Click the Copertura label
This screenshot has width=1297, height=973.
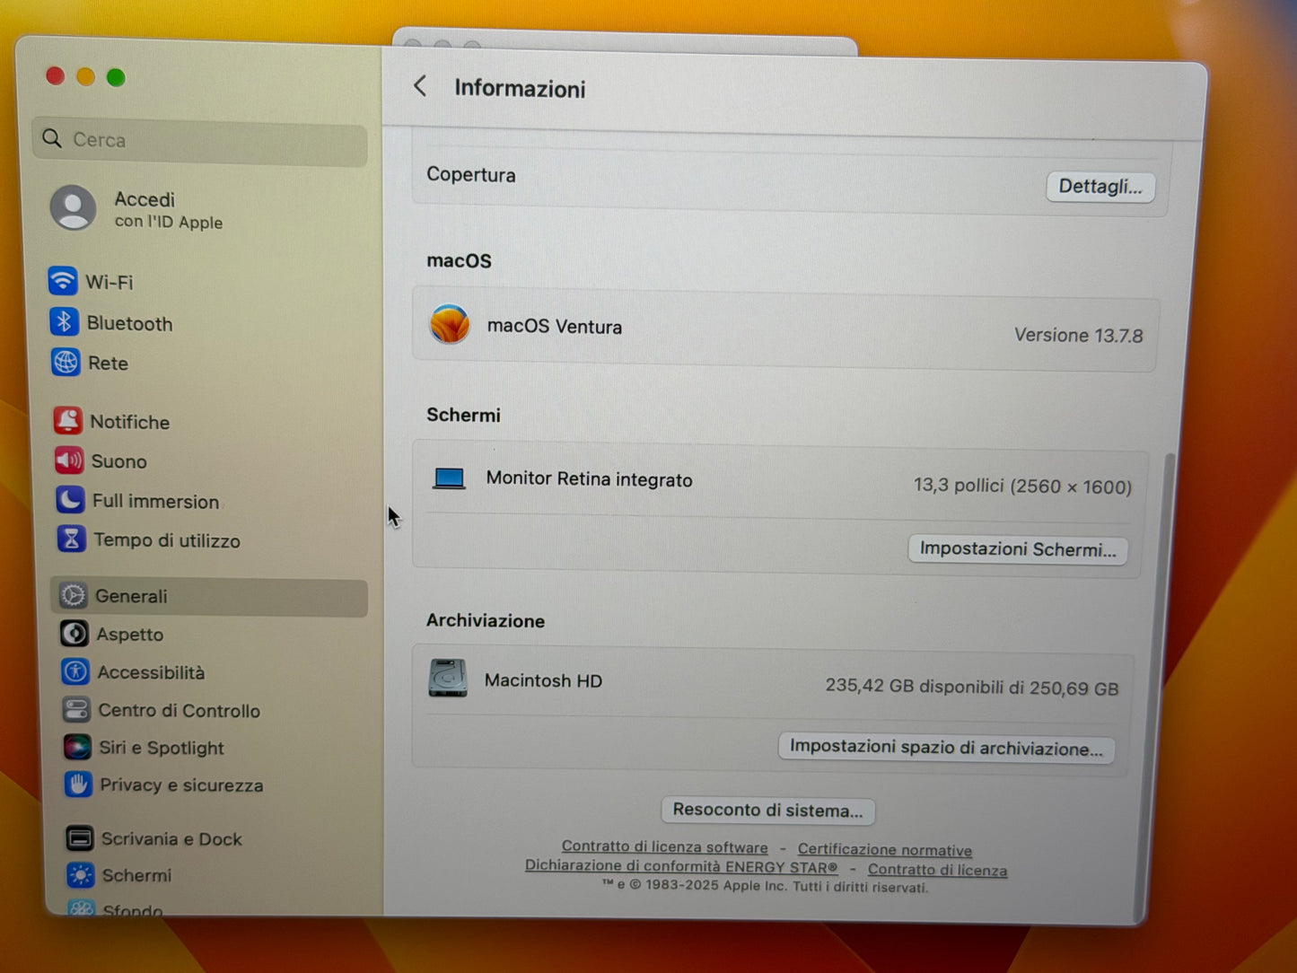click(471, 174)
